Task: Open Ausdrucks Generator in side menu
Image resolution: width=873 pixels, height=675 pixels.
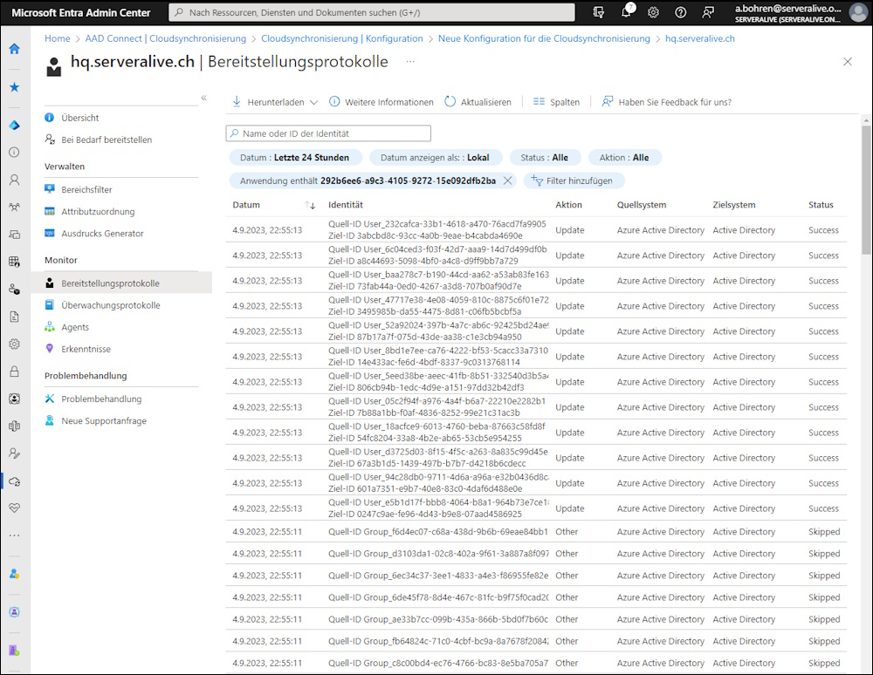Action: 102,234
